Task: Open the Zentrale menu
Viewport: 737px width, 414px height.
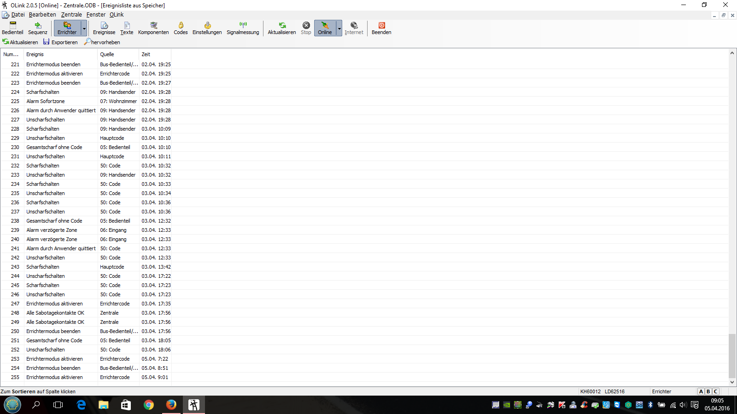Action: tap(71, 15)
